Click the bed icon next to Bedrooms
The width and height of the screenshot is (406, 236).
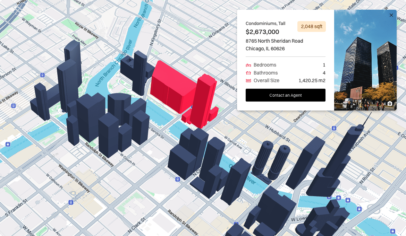click(248, 65)
